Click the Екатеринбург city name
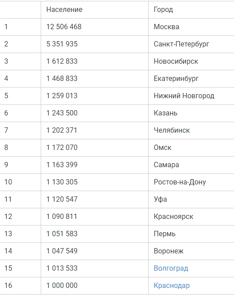 click(176, 78)
